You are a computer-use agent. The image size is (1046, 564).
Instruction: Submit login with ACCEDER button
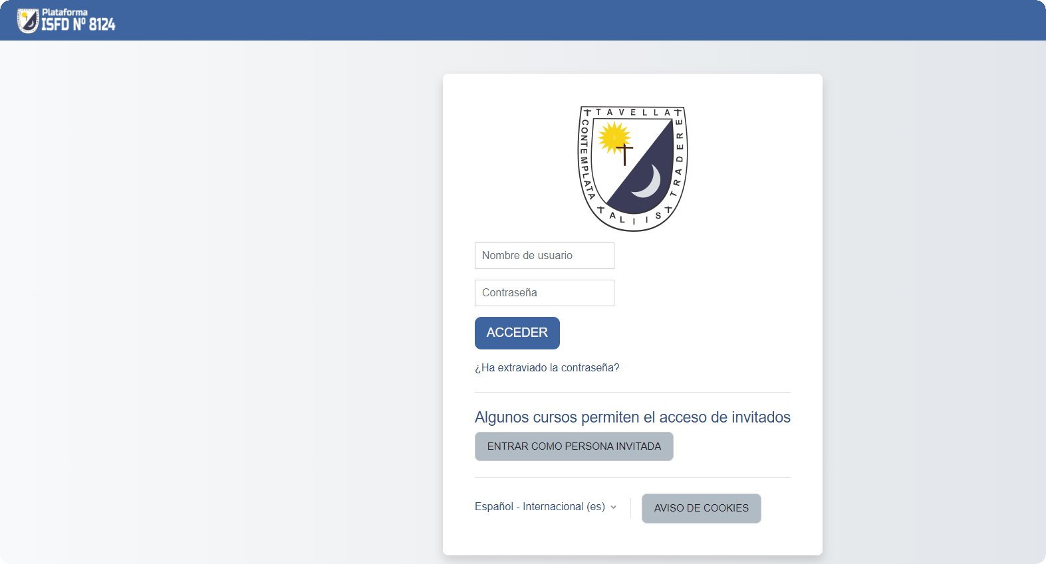(x=517, y=333)
